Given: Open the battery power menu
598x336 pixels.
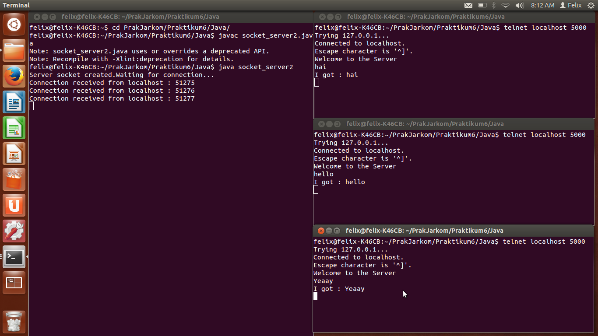Looking at the screenshot, I should pos(483,5).
